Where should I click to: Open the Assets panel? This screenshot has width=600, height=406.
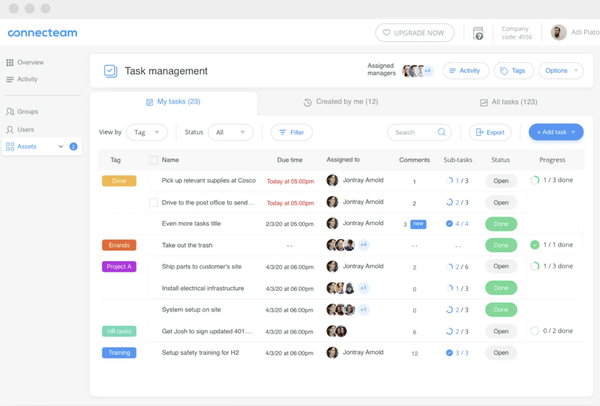coord(27,146)
